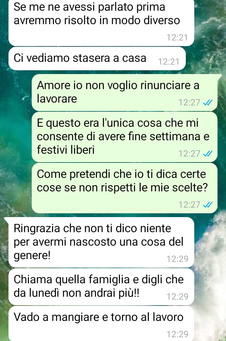Screen dimensions: 226x341
Task: Tap message 'E questo era l'unica cosa'
Action: coord(124,137)
